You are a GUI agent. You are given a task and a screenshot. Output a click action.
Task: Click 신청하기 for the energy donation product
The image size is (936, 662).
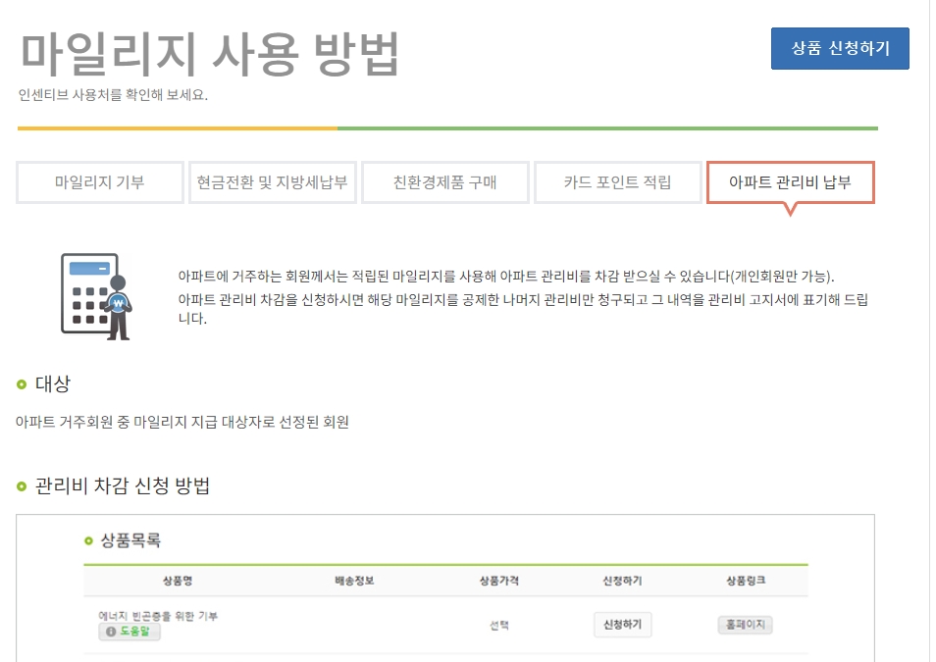point(623,625)
